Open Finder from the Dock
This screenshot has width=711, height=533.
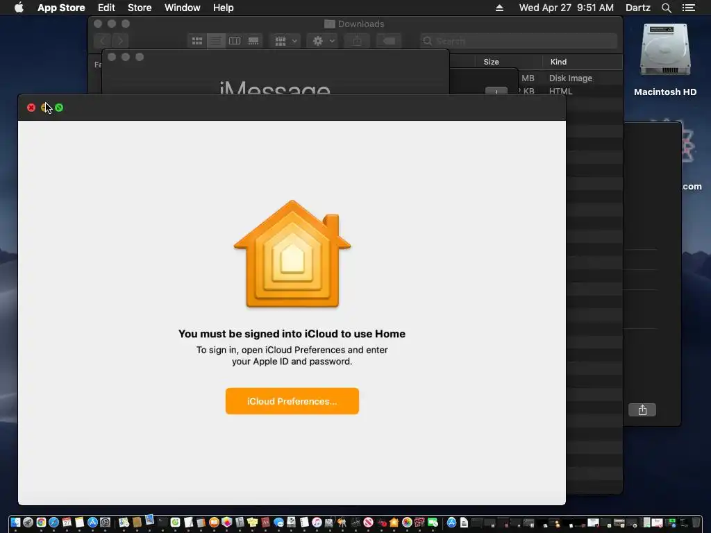point(15,522)
